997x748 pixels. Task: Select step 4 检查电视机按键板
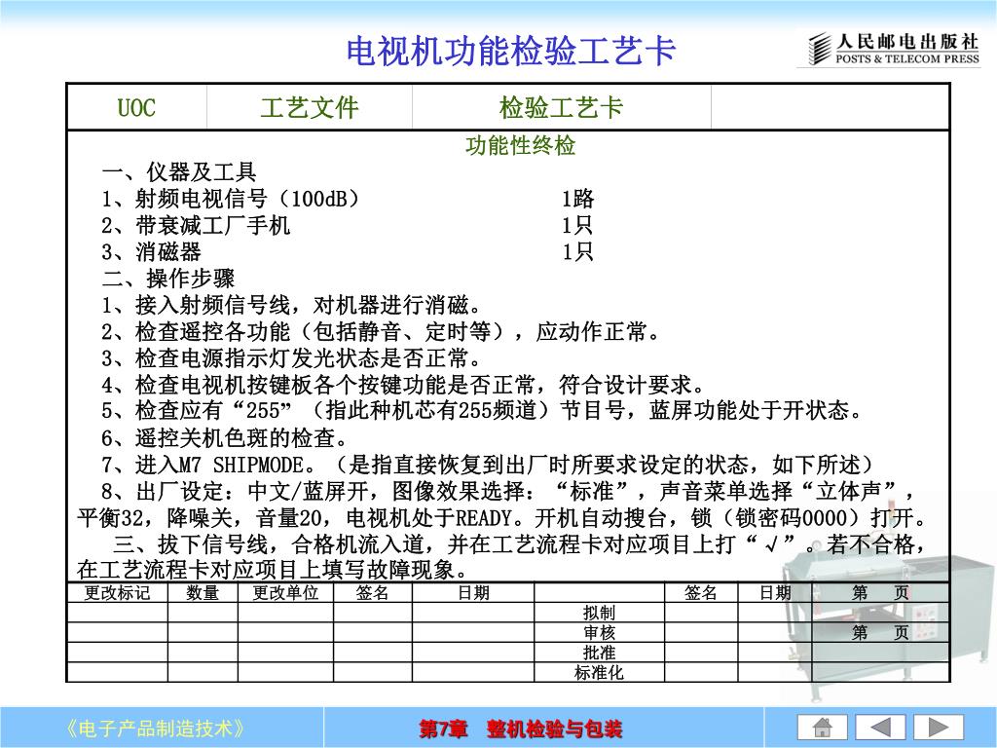[403, 385]
